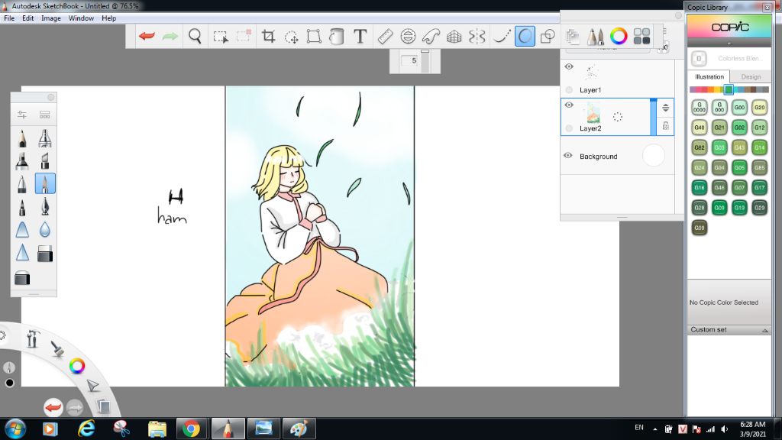
Task: Enable the French Curve tool
Action: click(x=431, y=36)
